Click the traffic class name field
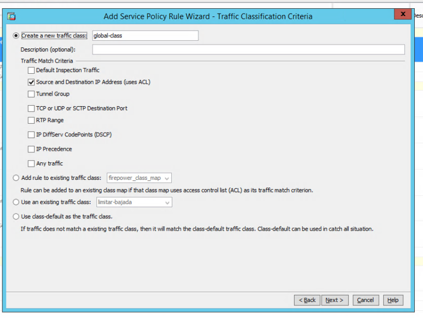 [x=145, y=36]
